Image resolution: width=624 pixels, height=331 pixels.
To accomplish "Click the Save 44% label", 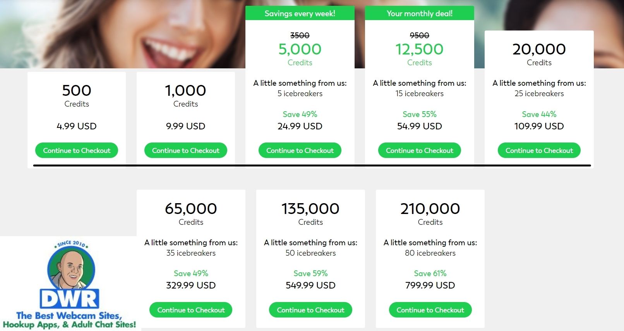I will [539, 114].
